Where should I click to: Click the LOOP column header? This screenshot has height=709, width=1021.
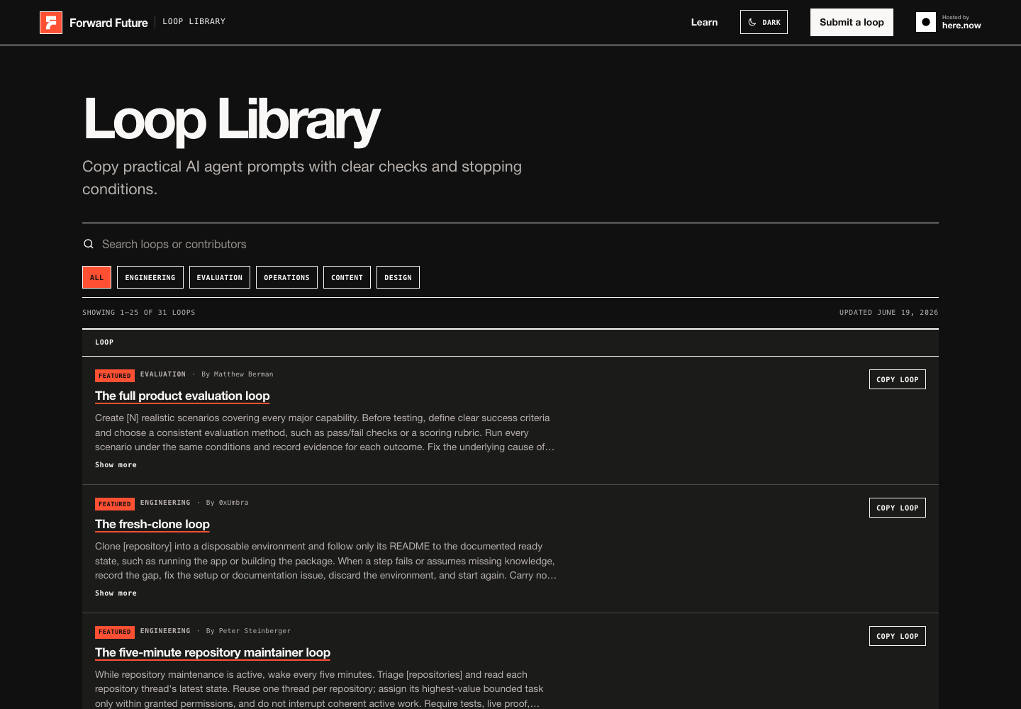click(x=104, y=342)
